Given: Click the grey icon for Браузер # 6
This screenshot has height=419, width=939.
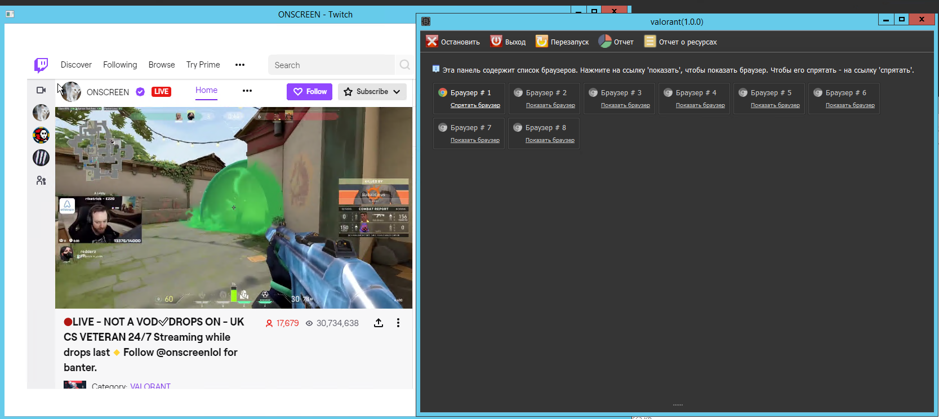Looking at the screenshot, I should point(817,92).
